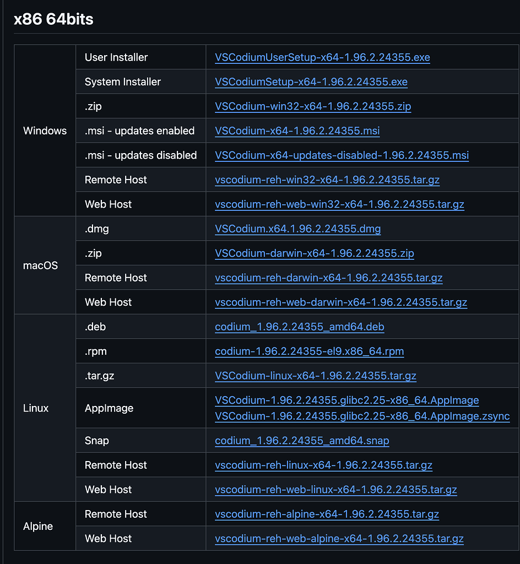Download the Windows system installer exe
This screenshot has height=564, width=520.
pyautogui.click(x=311, y=82)
